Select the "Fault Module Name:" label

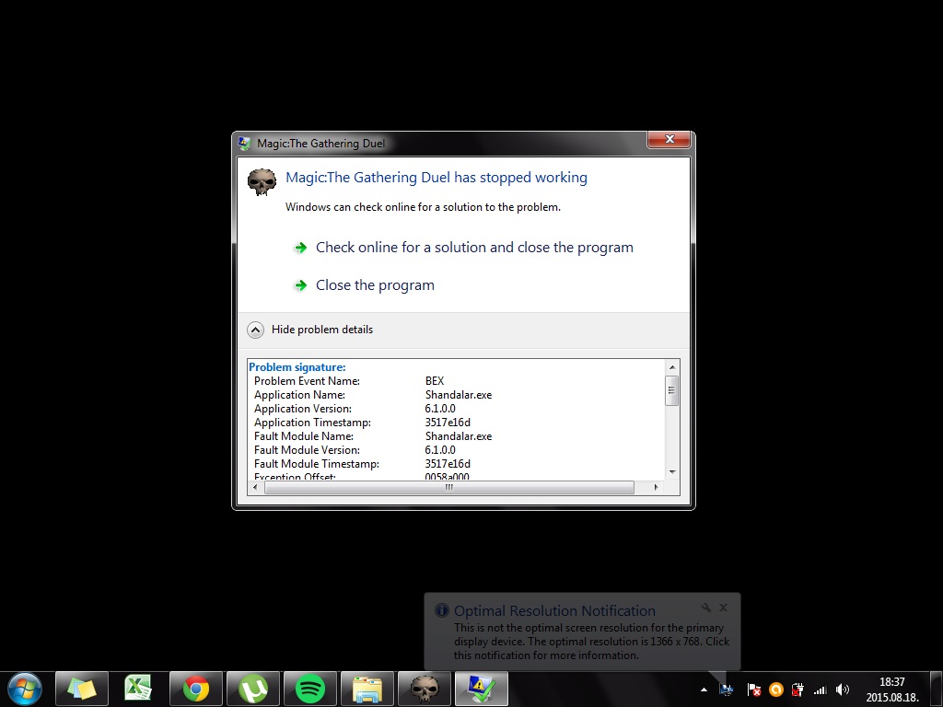[x=304, y=436]
